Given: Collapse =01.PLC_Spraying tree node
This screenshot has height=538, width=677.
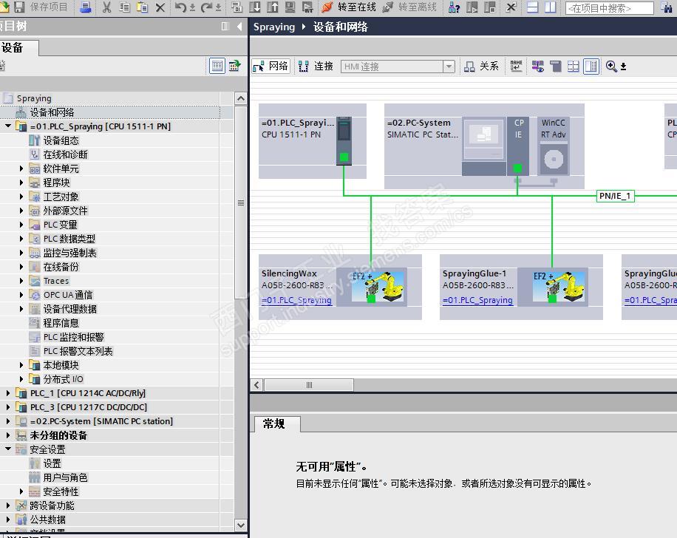Looking at the screenshot, I should coord(8,126).
